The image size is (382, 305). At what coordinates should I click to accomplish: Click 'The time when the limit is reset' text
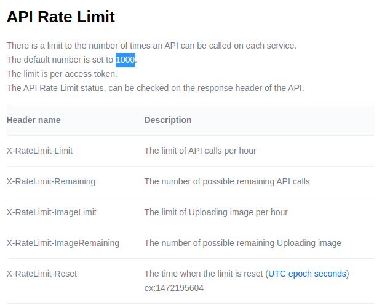coord(203,274)
